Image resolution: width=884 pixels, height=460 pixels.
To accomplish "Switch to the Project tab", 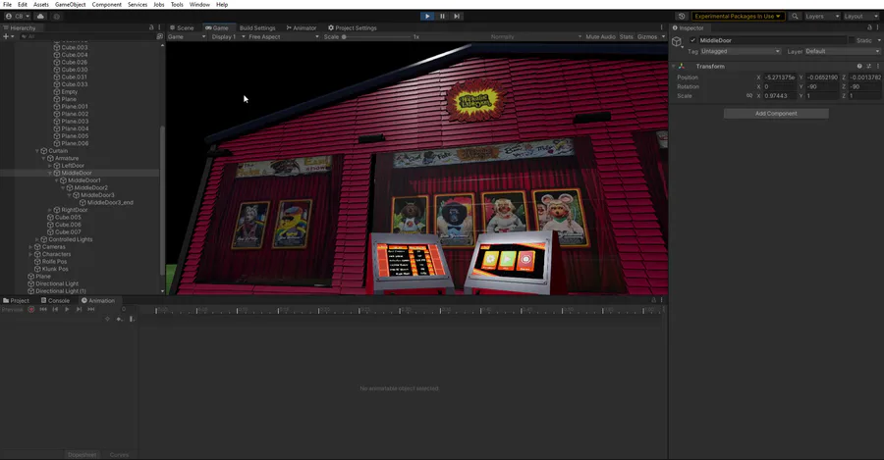I will click(16, 301).
